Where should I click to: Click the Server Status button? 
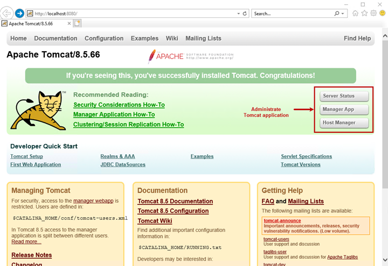coord(344,96)
